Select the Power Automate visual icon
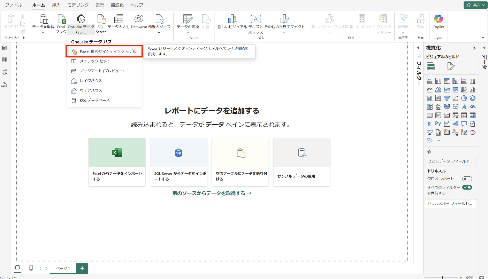 click(429, 141)
